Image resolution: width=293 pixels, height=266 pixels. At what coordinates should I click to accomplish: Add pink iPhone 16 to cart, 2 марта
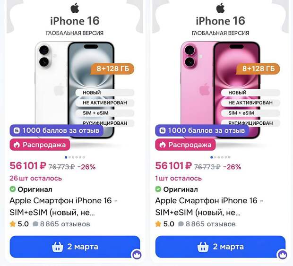tap(221, 247)
